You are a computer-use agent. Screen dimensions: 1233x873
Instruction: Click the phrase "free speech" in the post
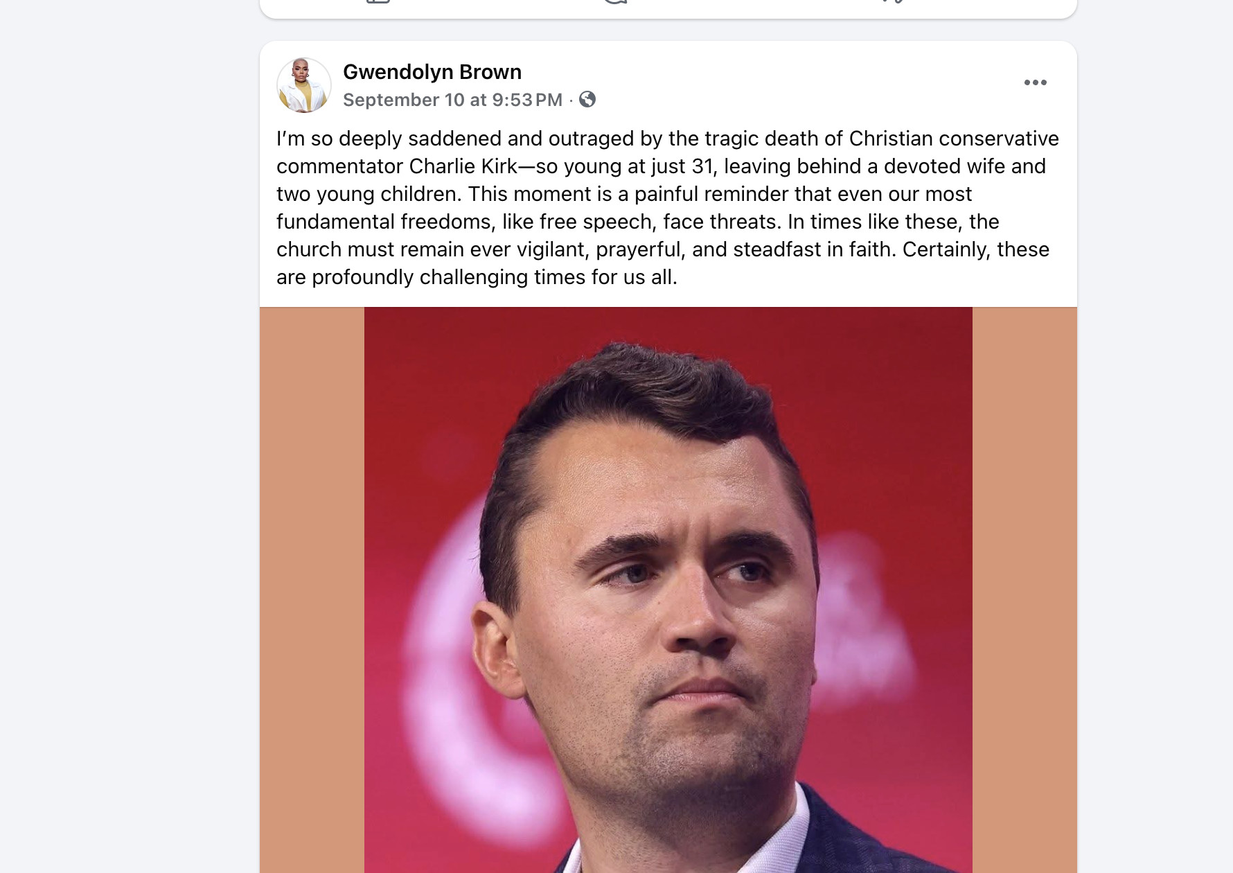point(596,222)
